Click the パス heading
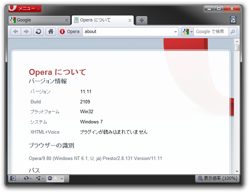 [34, 171]
